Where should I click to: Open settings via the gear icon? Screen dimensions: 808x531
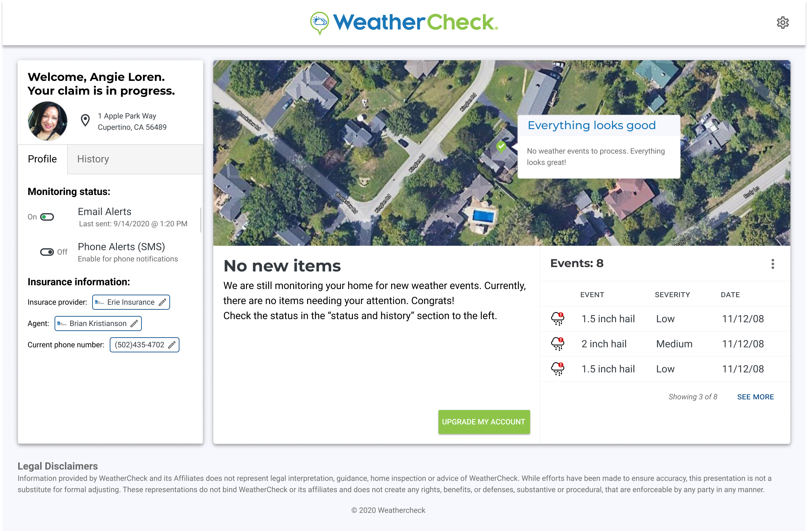783,23
